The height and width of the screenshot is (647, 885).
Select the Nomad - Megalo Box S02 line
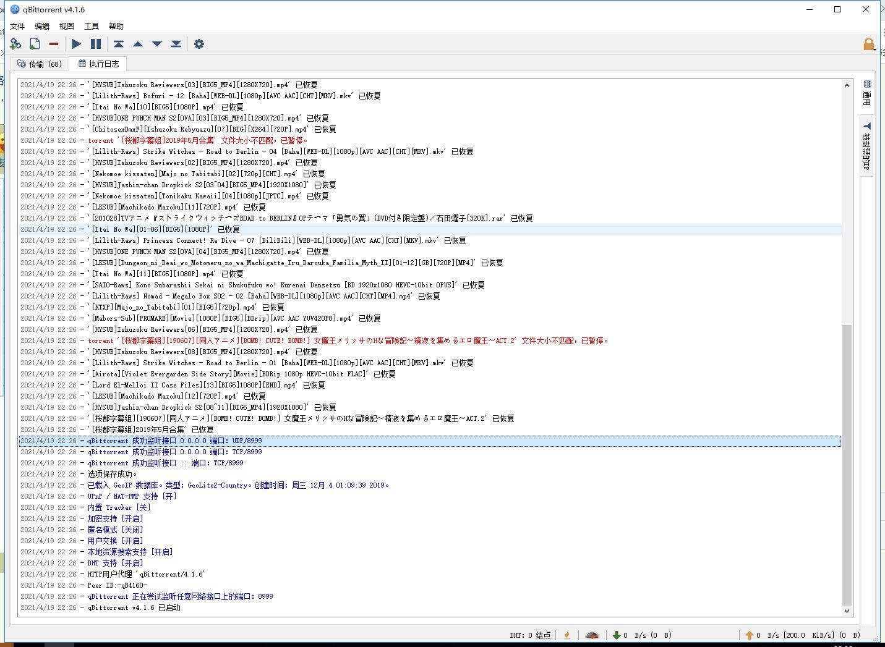coord(430,296)
